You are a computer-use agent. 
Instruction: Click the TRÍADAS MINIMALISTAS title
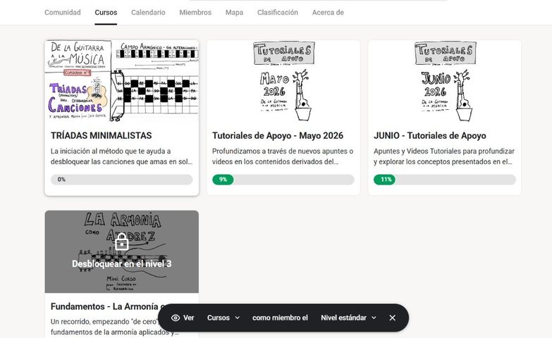(101, 135)
